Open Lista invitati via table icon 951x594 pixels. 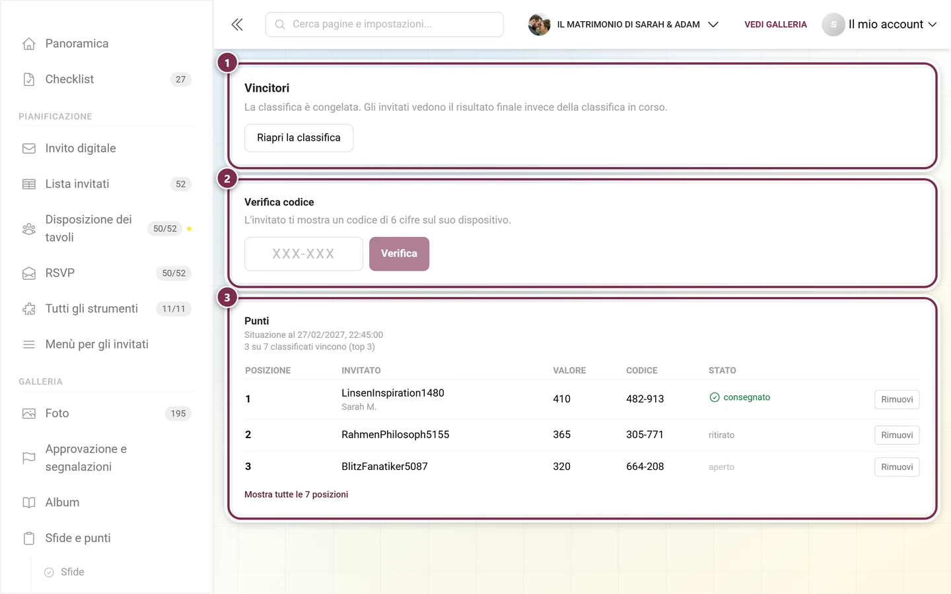point(29,184)
